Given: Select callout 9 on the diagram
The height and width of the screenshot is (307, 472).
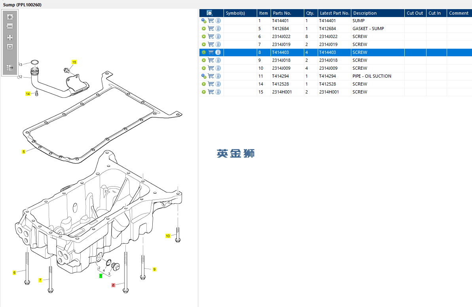Looking at the screenshot, I should [154, 269].
